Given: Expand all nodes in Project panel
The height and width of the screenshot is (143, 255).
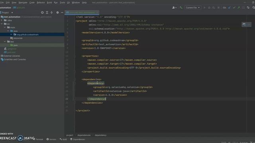Looking at the screenshot, I should pos(47,12).
